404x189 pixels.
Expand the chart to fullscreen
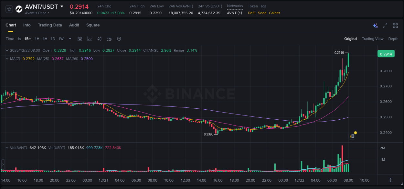tap(385, 25)
